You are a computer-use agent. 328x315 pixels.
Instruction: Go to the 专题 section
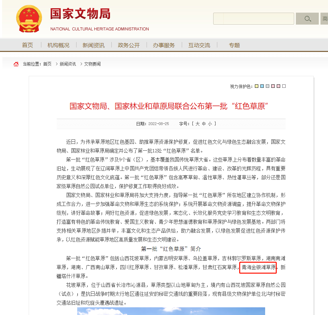pos(234,45)
